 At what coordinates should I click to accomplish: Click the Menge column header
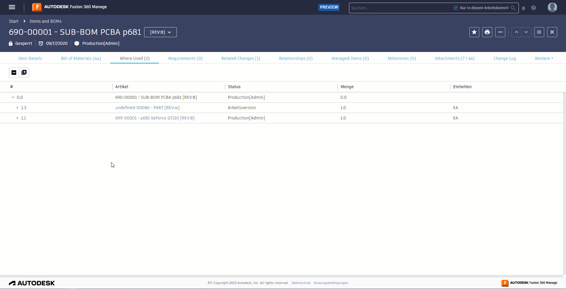coord(347,87)
